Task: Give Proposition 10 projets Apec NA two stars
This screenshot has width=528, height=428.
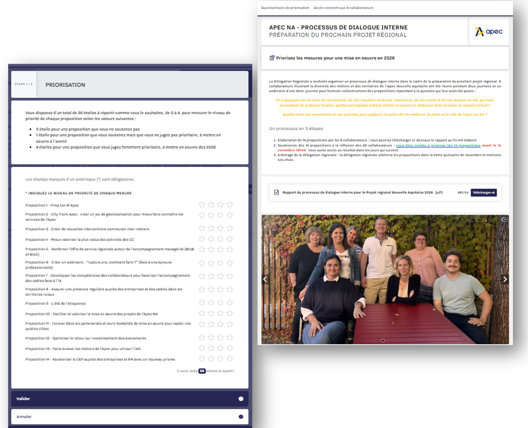Action: pos(211,313)
